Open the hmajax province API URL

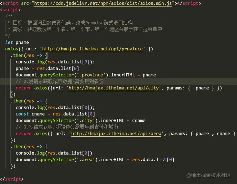point(92,49)
